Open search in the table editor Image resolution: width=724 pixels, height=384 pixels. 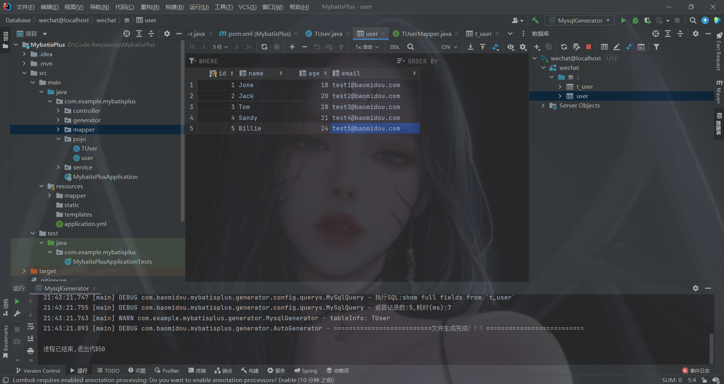pyautogui.click(x=410, y=47)
